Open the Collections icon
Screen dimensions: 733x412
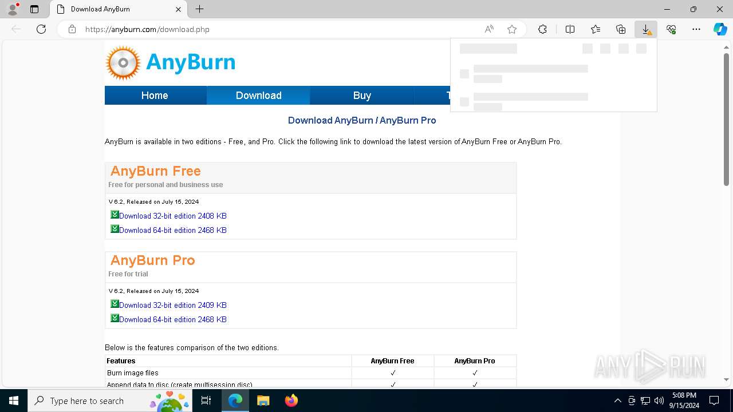pos(621,29)
